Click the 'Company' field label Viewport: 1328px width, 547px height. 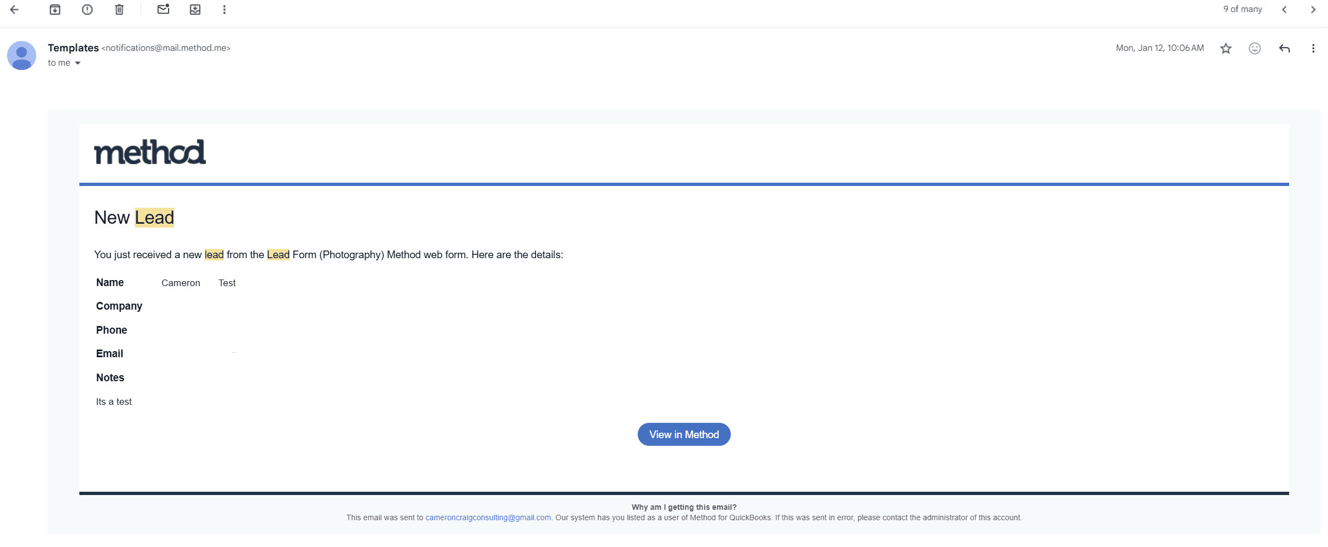point(119,306)
